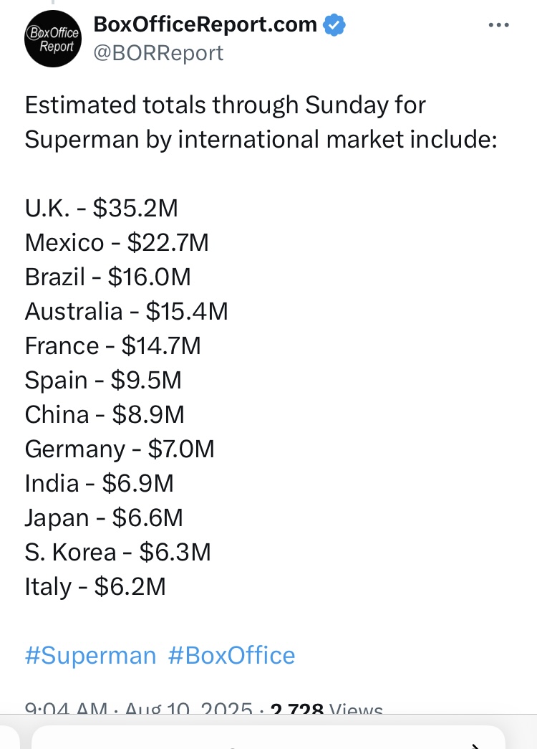Click the BoxOffice Report profile avatar
Viewport: 537px width, 749px height.
(53, 39)
